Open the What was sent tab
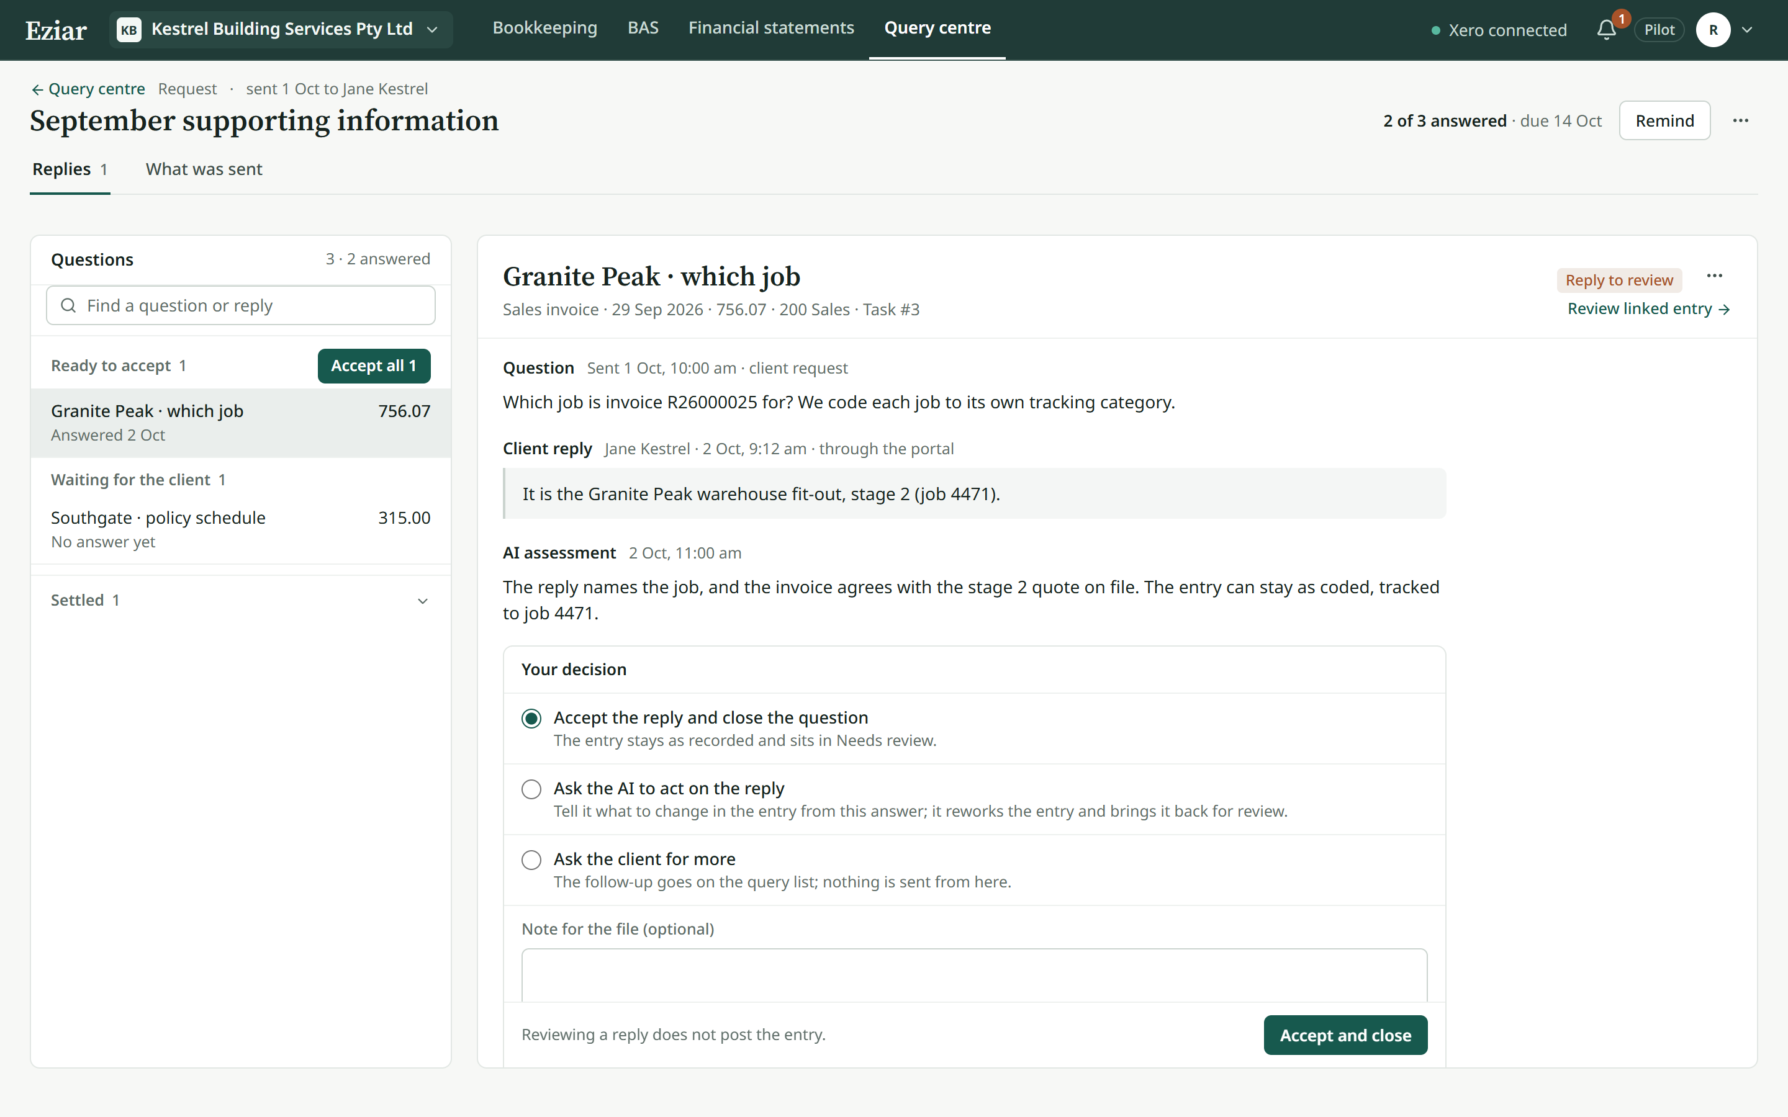This screenshot has width=1788, height=1117. tap(204, 169)
